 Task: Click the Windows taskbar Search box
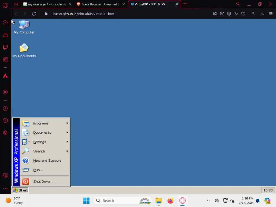[123, 201]
